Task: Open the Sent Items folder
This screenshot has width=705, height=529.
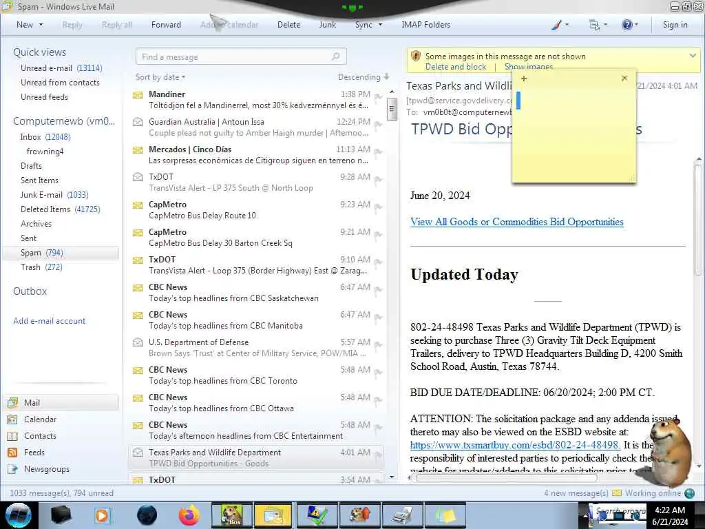Action: point(39,180)
